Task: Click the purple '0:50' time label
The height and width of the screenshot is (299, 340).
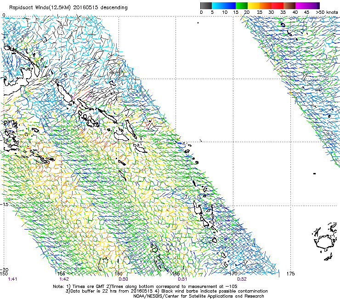Action: pos(123,279)
